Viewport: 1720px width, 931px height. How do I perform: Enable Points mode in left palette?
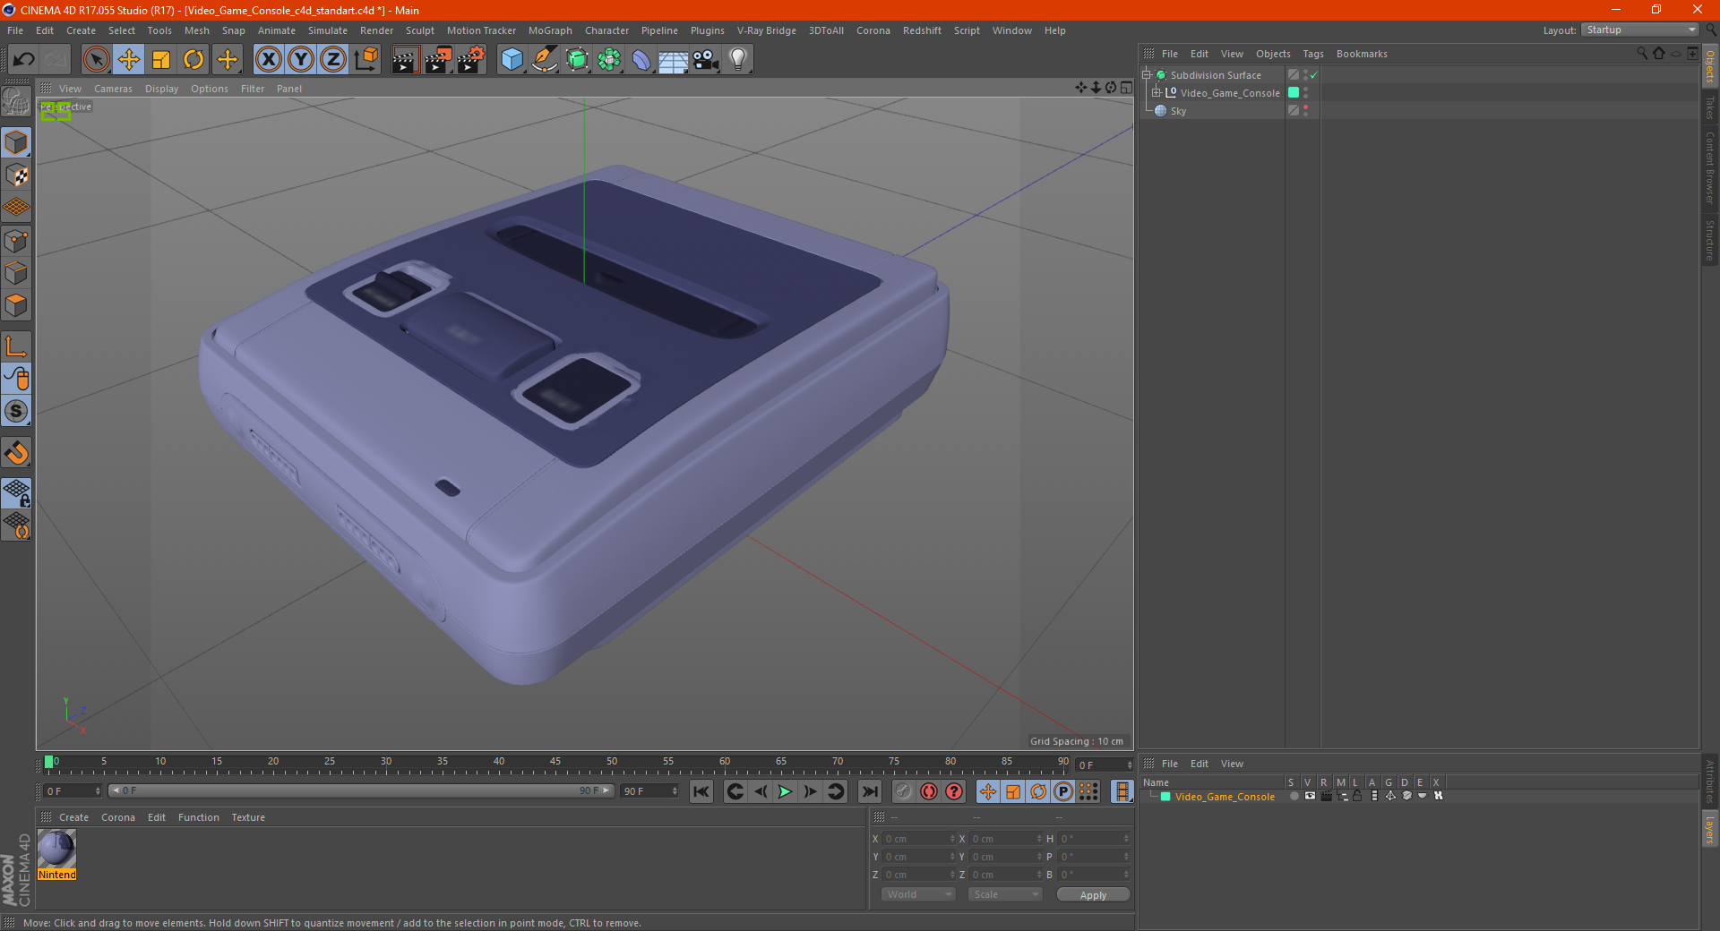pyautogui.click(x=16, y=241)
